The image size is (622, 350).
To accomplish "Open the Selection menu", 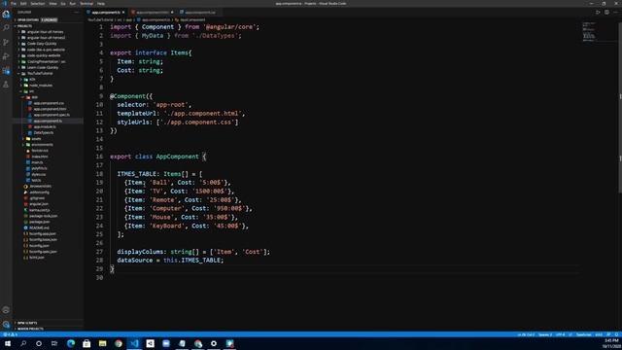I will (x=38, y=4).
